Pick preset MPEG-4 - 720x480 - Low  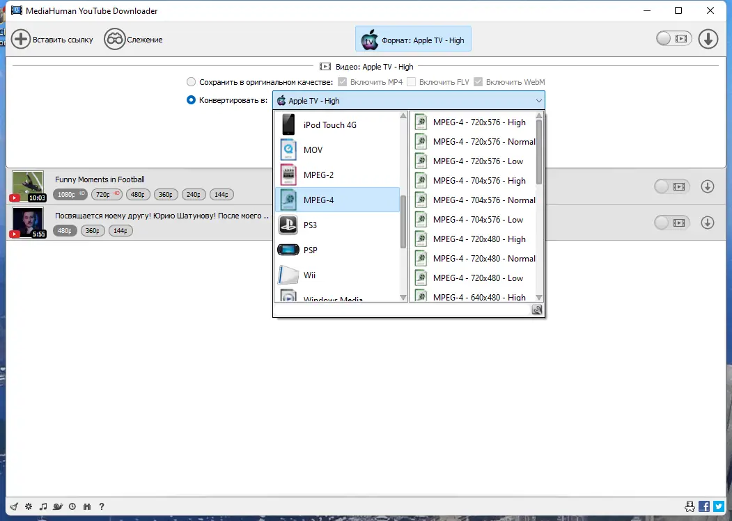click(474, 278)
